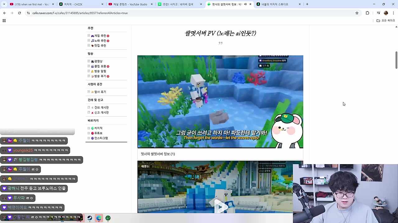
Task: Click the game controller icon beside 게임 추천
Action: [92, 36]
